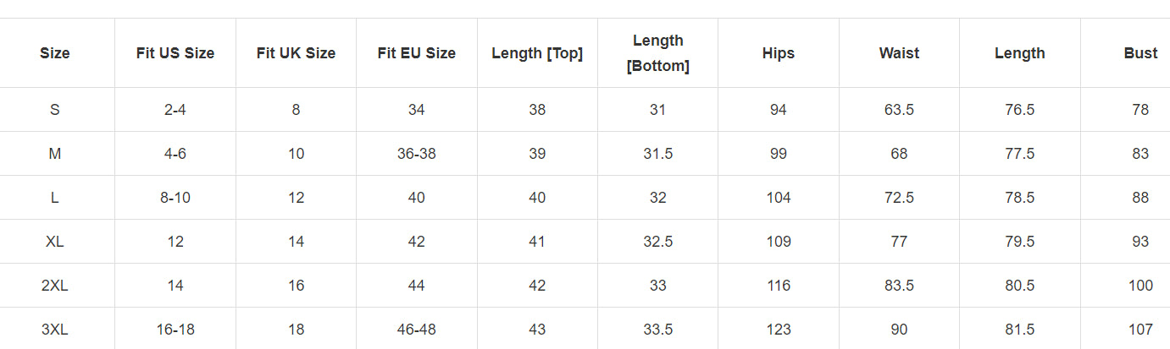This screenshot has width=1170, height=349.
Task: Click the Fit US Size header
Action: pyautogui.click(x=175, y=53)
